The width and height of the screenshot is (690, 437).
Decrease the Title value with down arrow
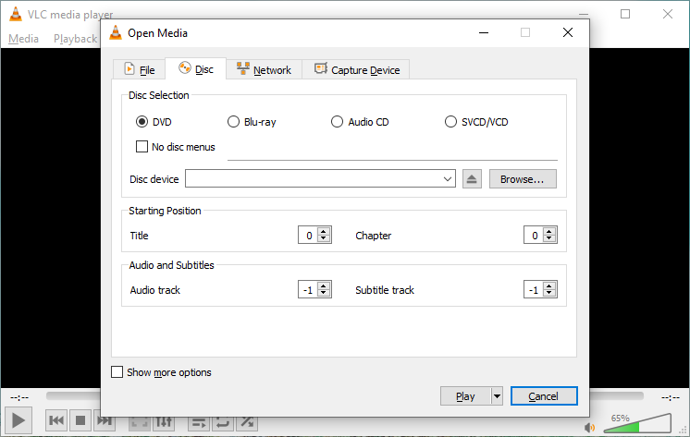[324, 238]
